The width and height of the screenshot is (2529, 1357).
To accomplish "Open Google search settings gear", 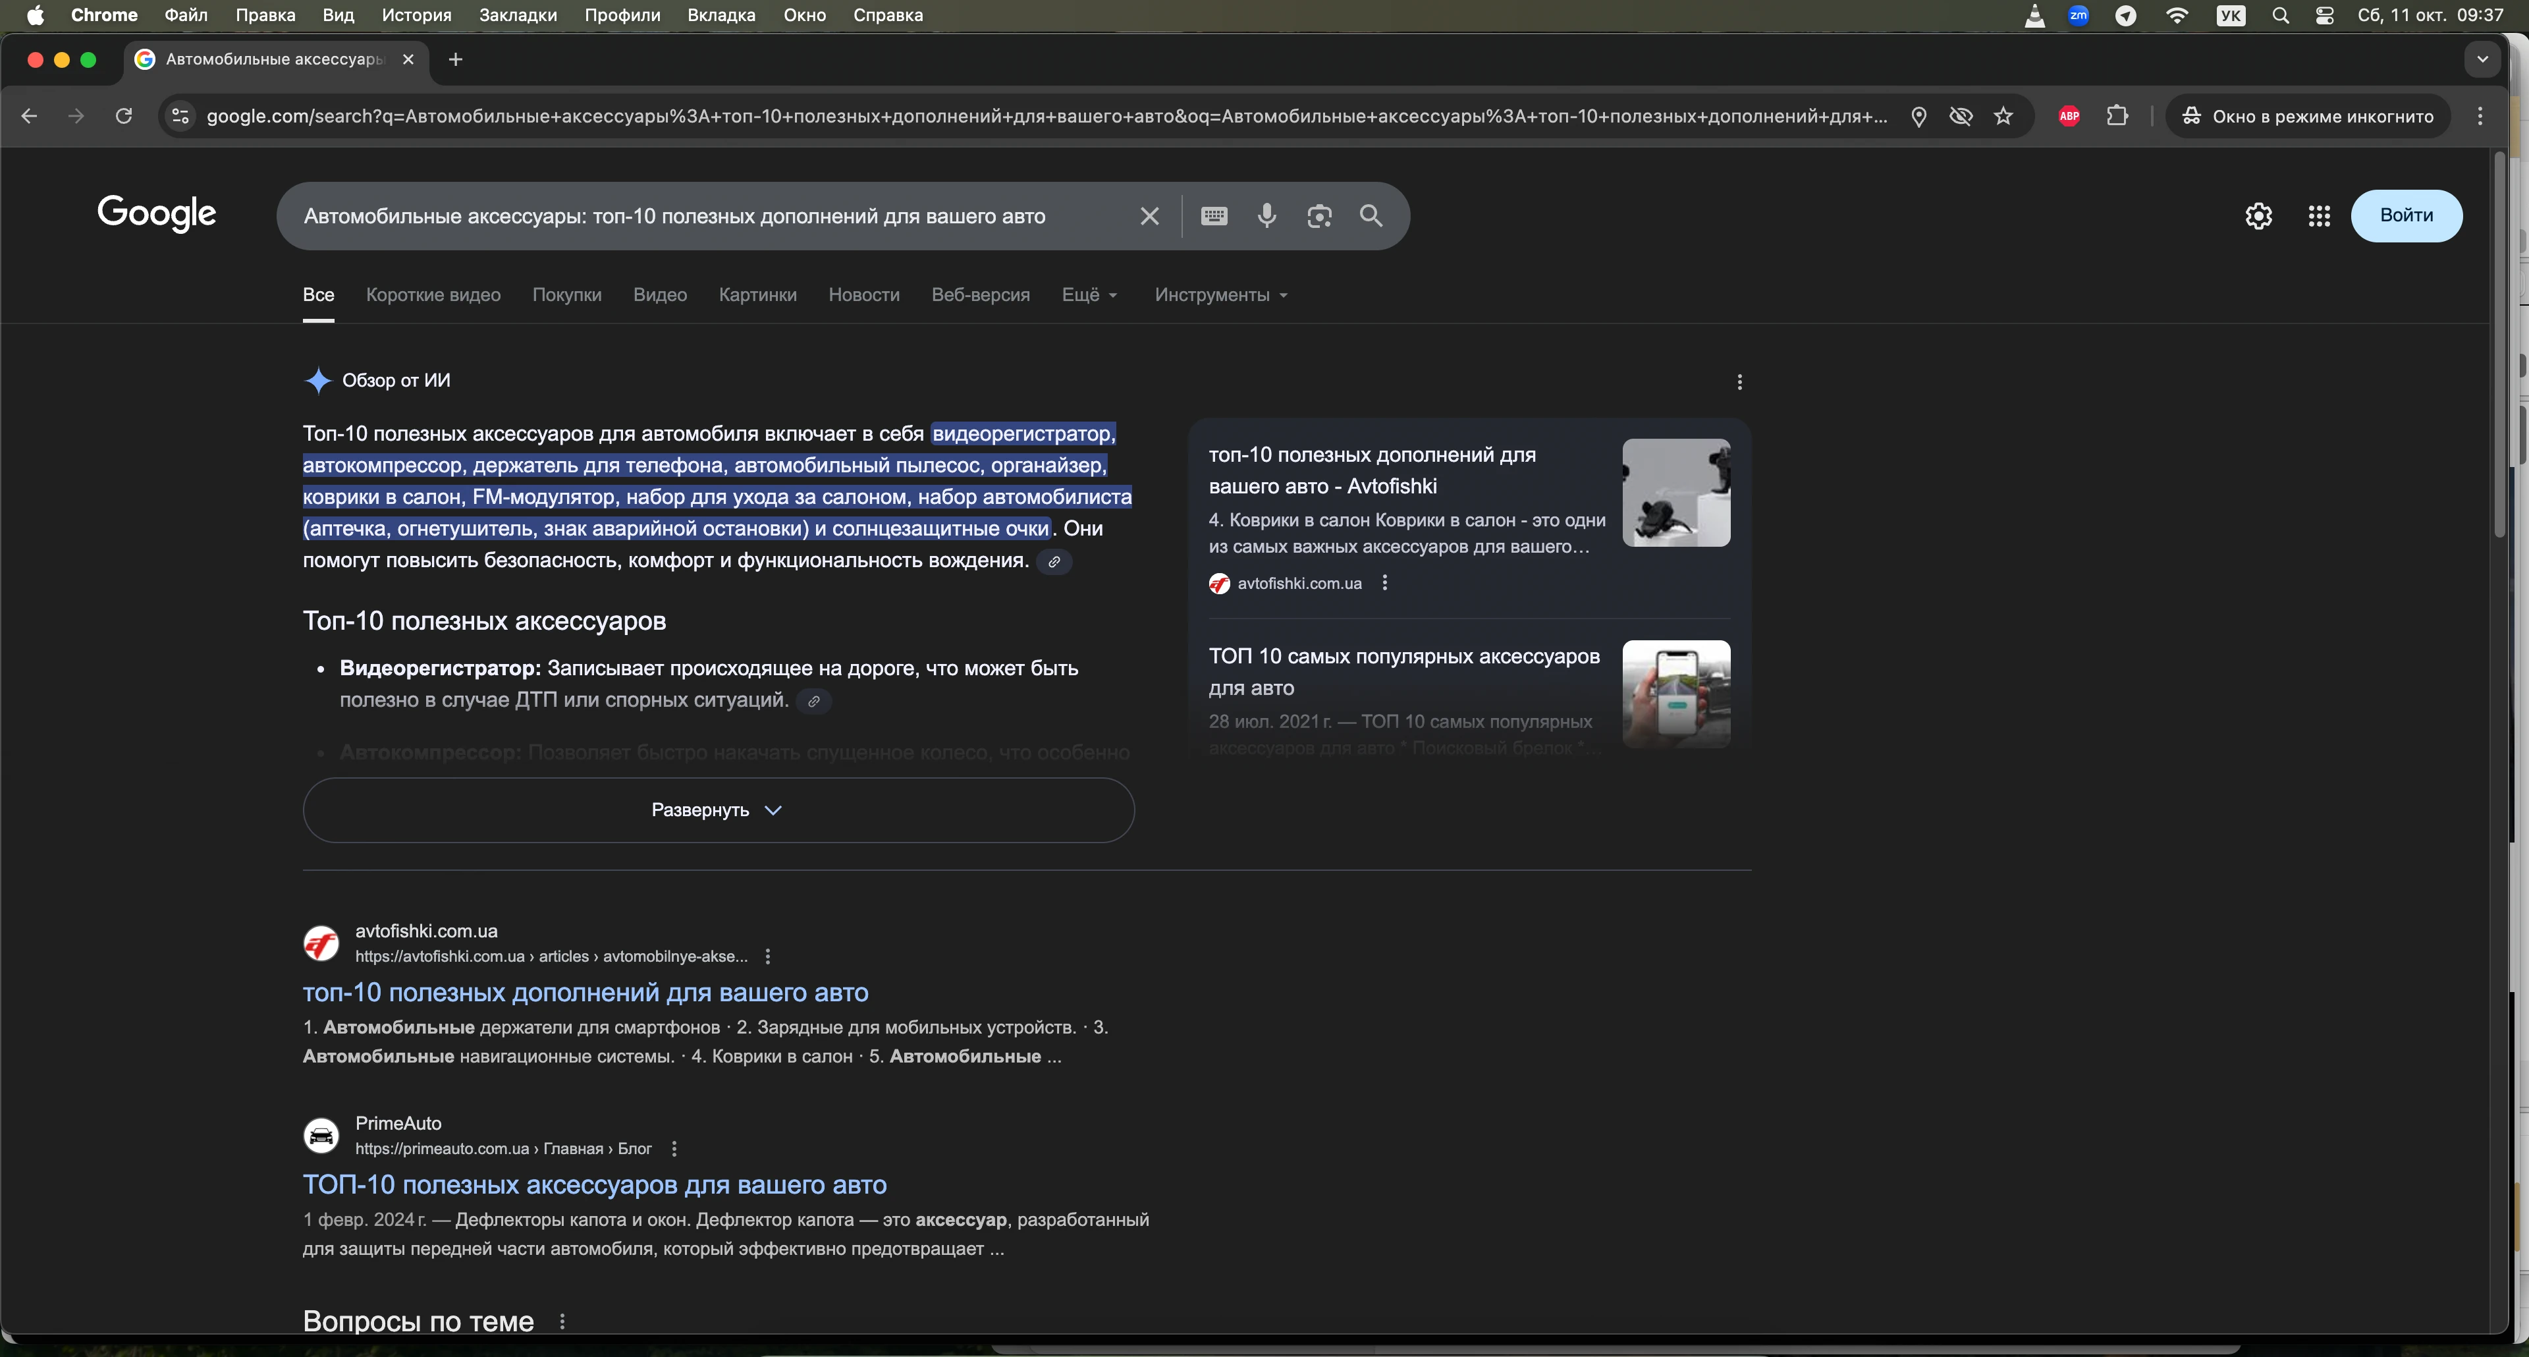I will click(x=2258, y=216).
